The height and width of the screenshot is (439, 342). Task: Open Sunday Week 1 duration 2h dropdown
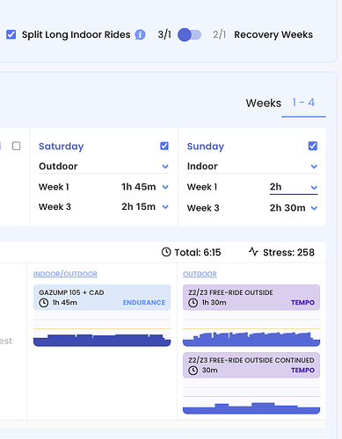294,187
